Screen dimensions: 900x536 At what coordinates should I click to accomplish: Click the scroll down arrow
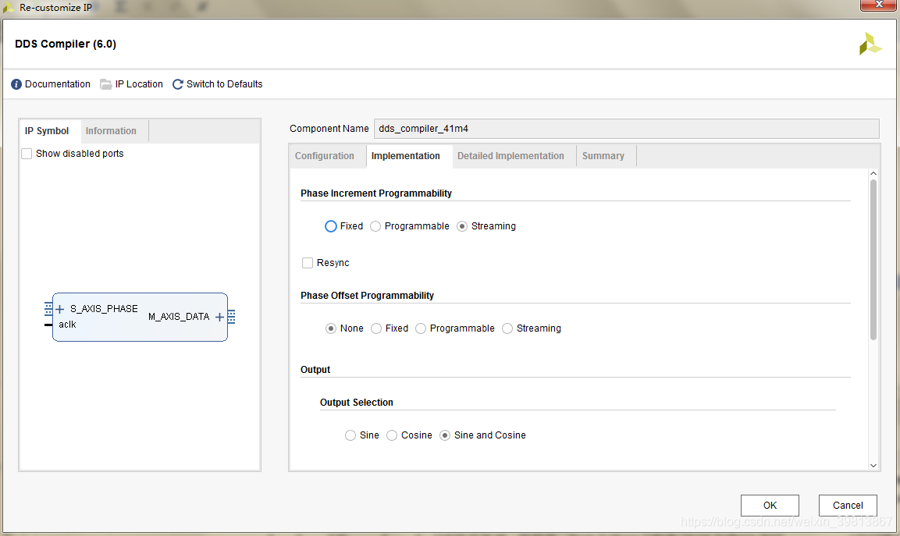point(873,466)
